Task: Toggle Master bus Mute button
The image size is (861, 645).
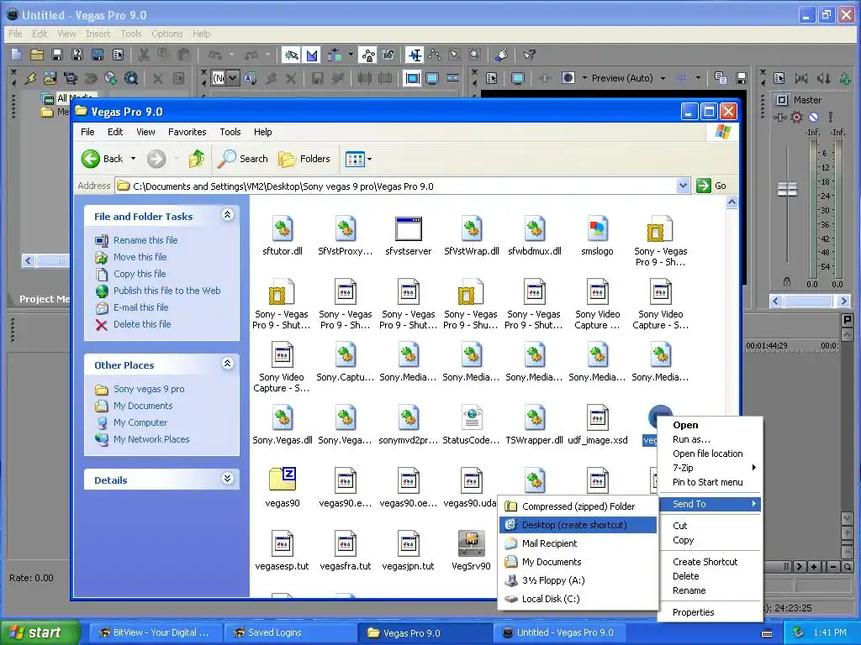Action: point(813,117)
